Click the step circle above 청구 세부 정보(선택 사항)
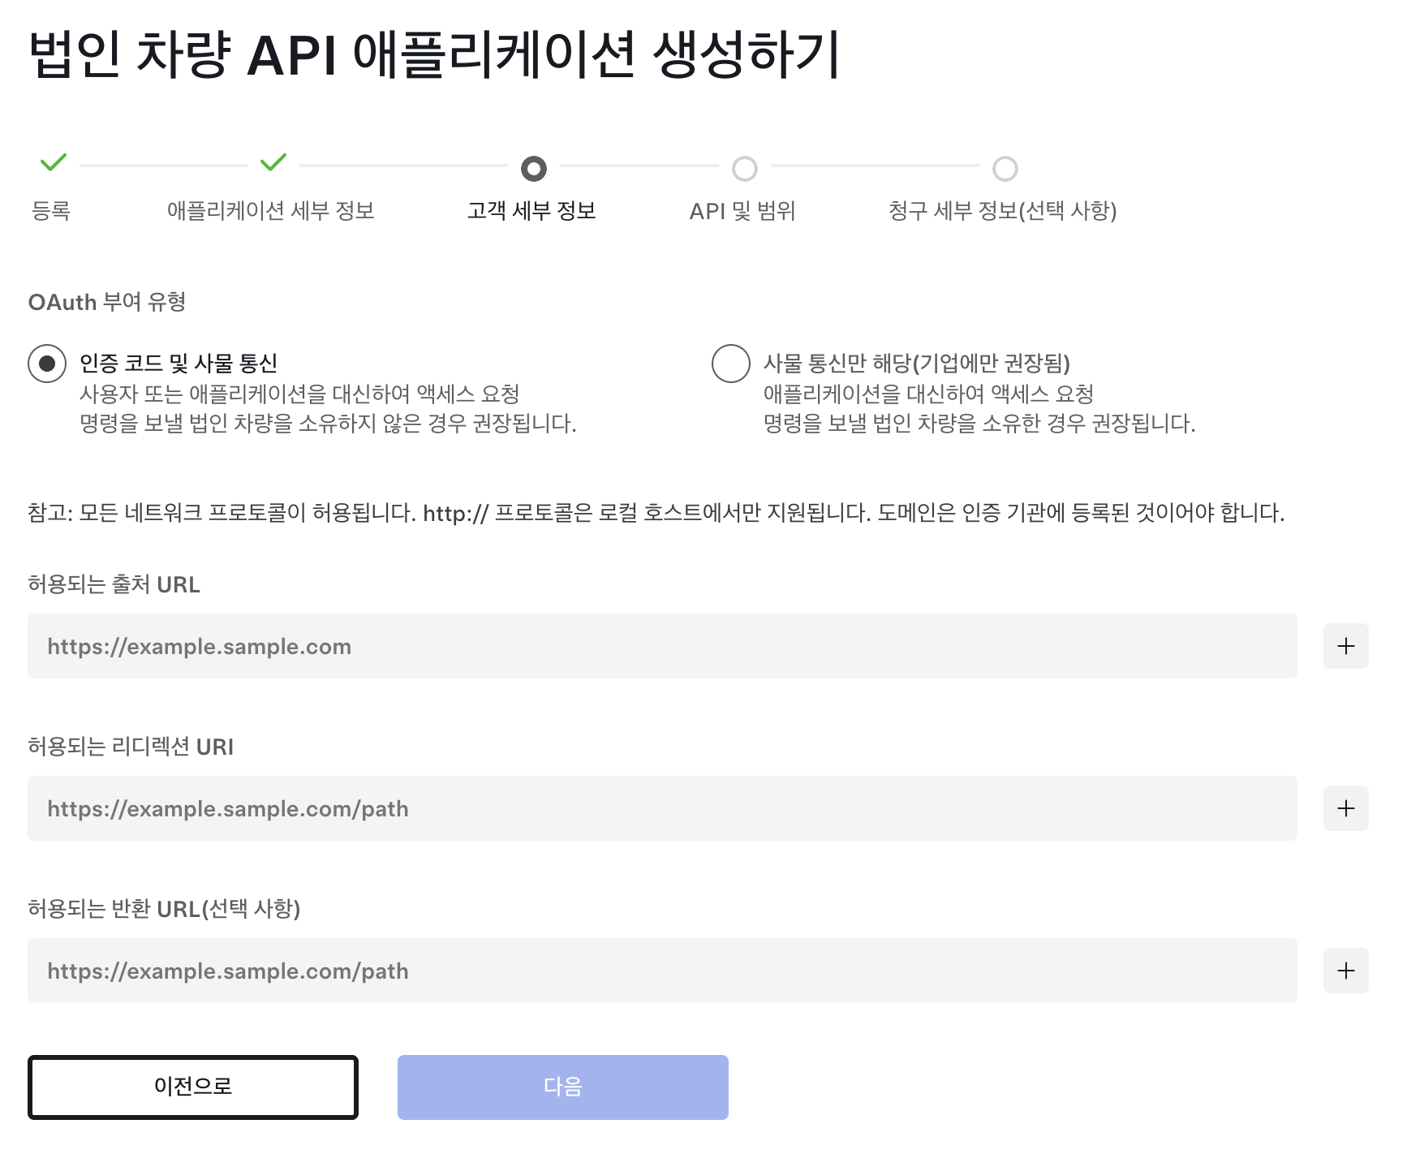This screenshot has width=1407, height=1154. [x=1005, y=169]
